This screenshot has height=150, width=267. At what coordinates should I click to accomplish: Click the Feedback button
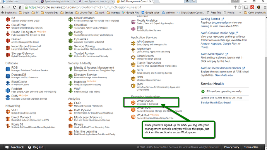click(14, 147)
